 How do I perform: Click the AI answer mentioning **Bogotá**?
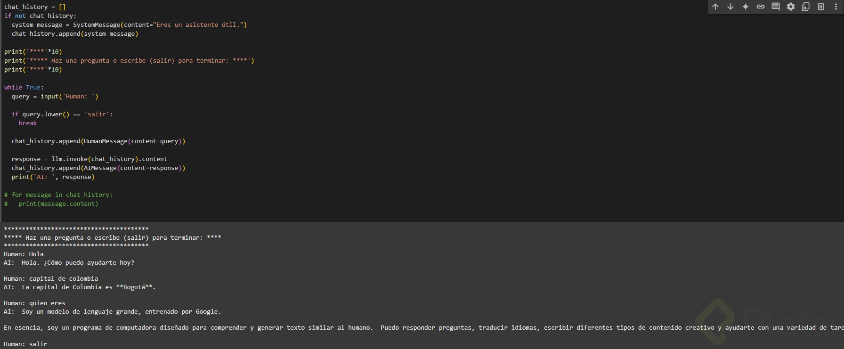click(x=89, y=287)
